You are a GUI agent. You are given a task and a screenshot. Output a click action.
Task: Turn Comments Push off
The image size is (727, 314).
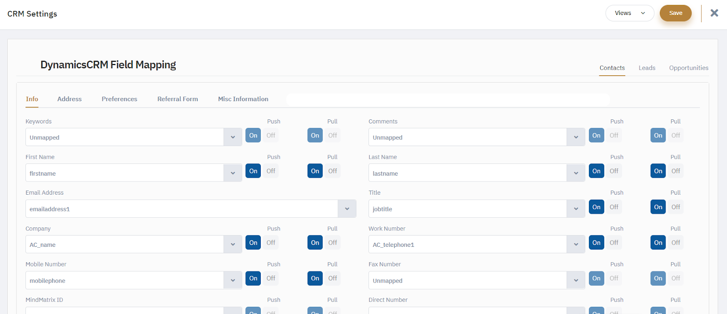coord(614,135)
